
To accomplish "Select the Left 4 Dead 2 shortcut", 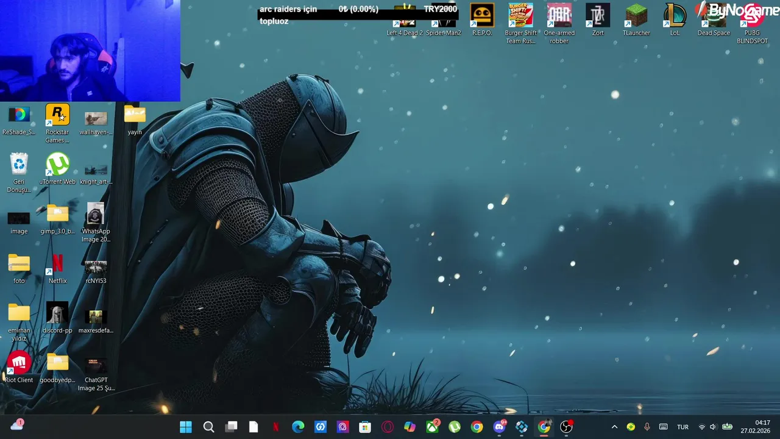I will [405, 21].
